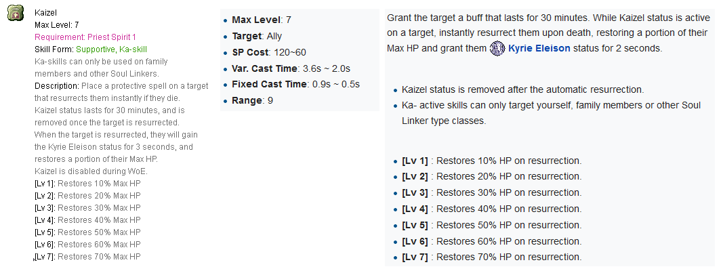721x271 pixels.
Task: Click the Supportive, Ka-skill form text
Action: coord(111,49)
